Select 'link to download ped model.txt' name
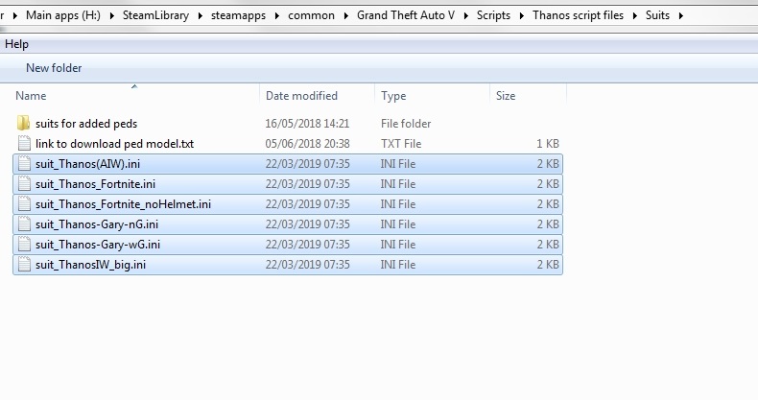Image resolution: width=758 pixels, height=400 pixels. [114, 144]
